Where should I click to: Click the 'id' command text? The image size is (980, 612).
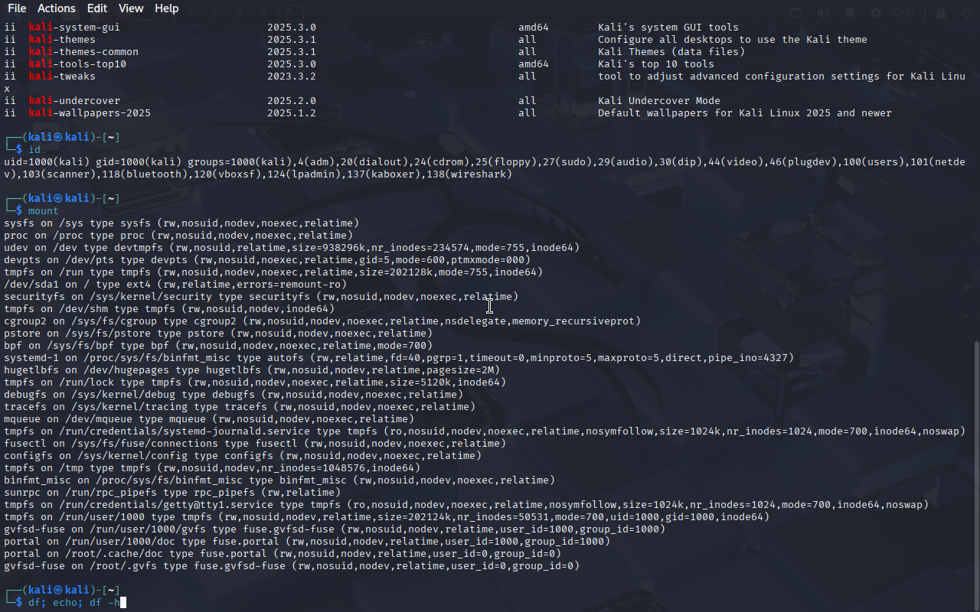(x=34, y=150)
